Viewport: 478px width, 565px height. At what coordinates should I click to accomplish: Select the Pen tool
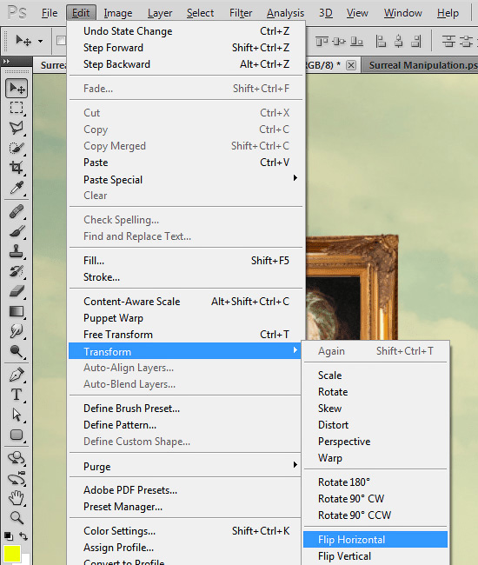[17, 376]
